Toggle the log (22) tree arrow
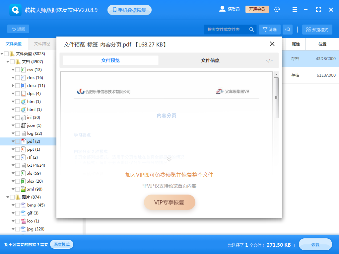Viewport: 339px width, 254px height. 13,133
